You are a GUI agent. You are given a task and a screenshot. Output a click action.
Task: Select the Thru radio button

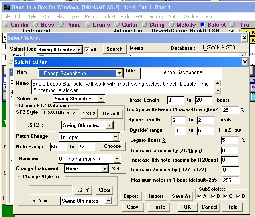click(x=232, y=25)
